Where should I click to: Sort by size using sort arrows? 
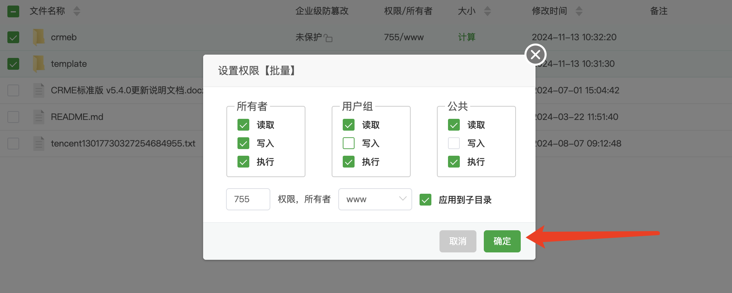[487, 11]
